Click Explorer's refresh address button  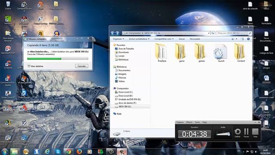213,33
